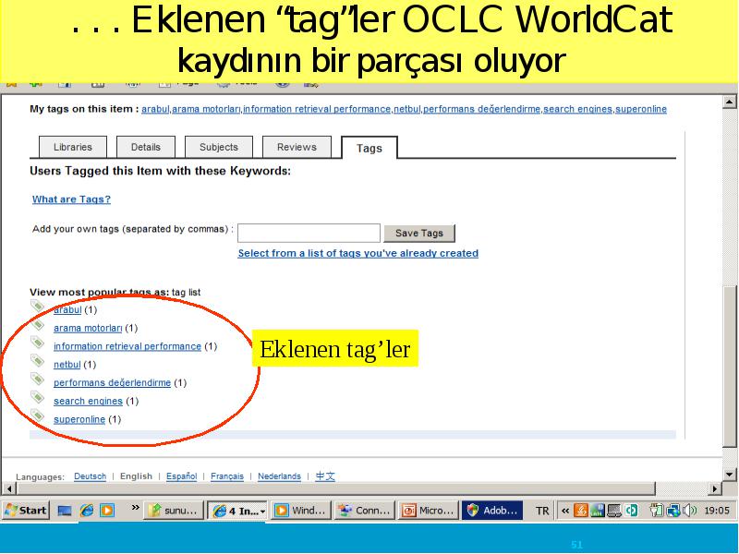
Task: Click horizontal scrollbar right arrow
Action: [715, 488]
